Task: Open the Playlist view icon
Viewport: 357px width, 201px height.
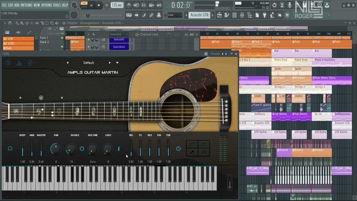Action: 219,15
